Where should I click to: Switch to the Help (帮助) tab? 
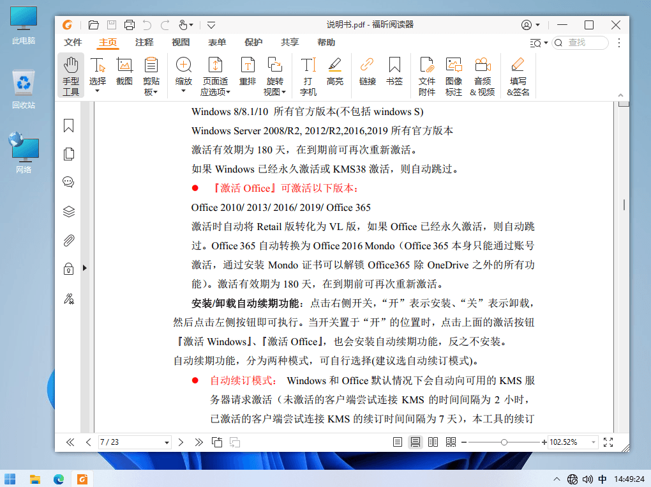point(326,42)
